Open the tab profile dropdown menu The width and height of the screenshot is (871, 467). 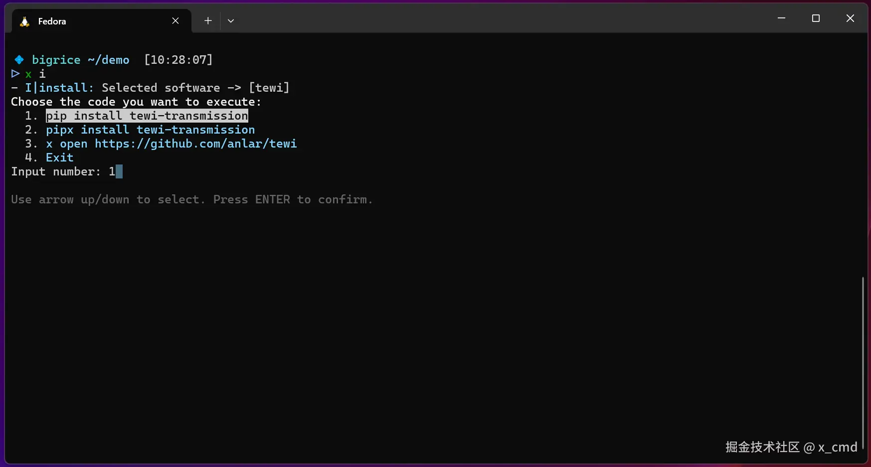pos(230,21)
